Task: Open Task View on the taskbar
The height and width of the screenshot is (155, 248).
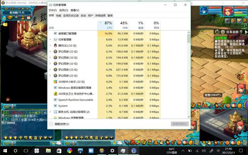Action: click(26, 151)
